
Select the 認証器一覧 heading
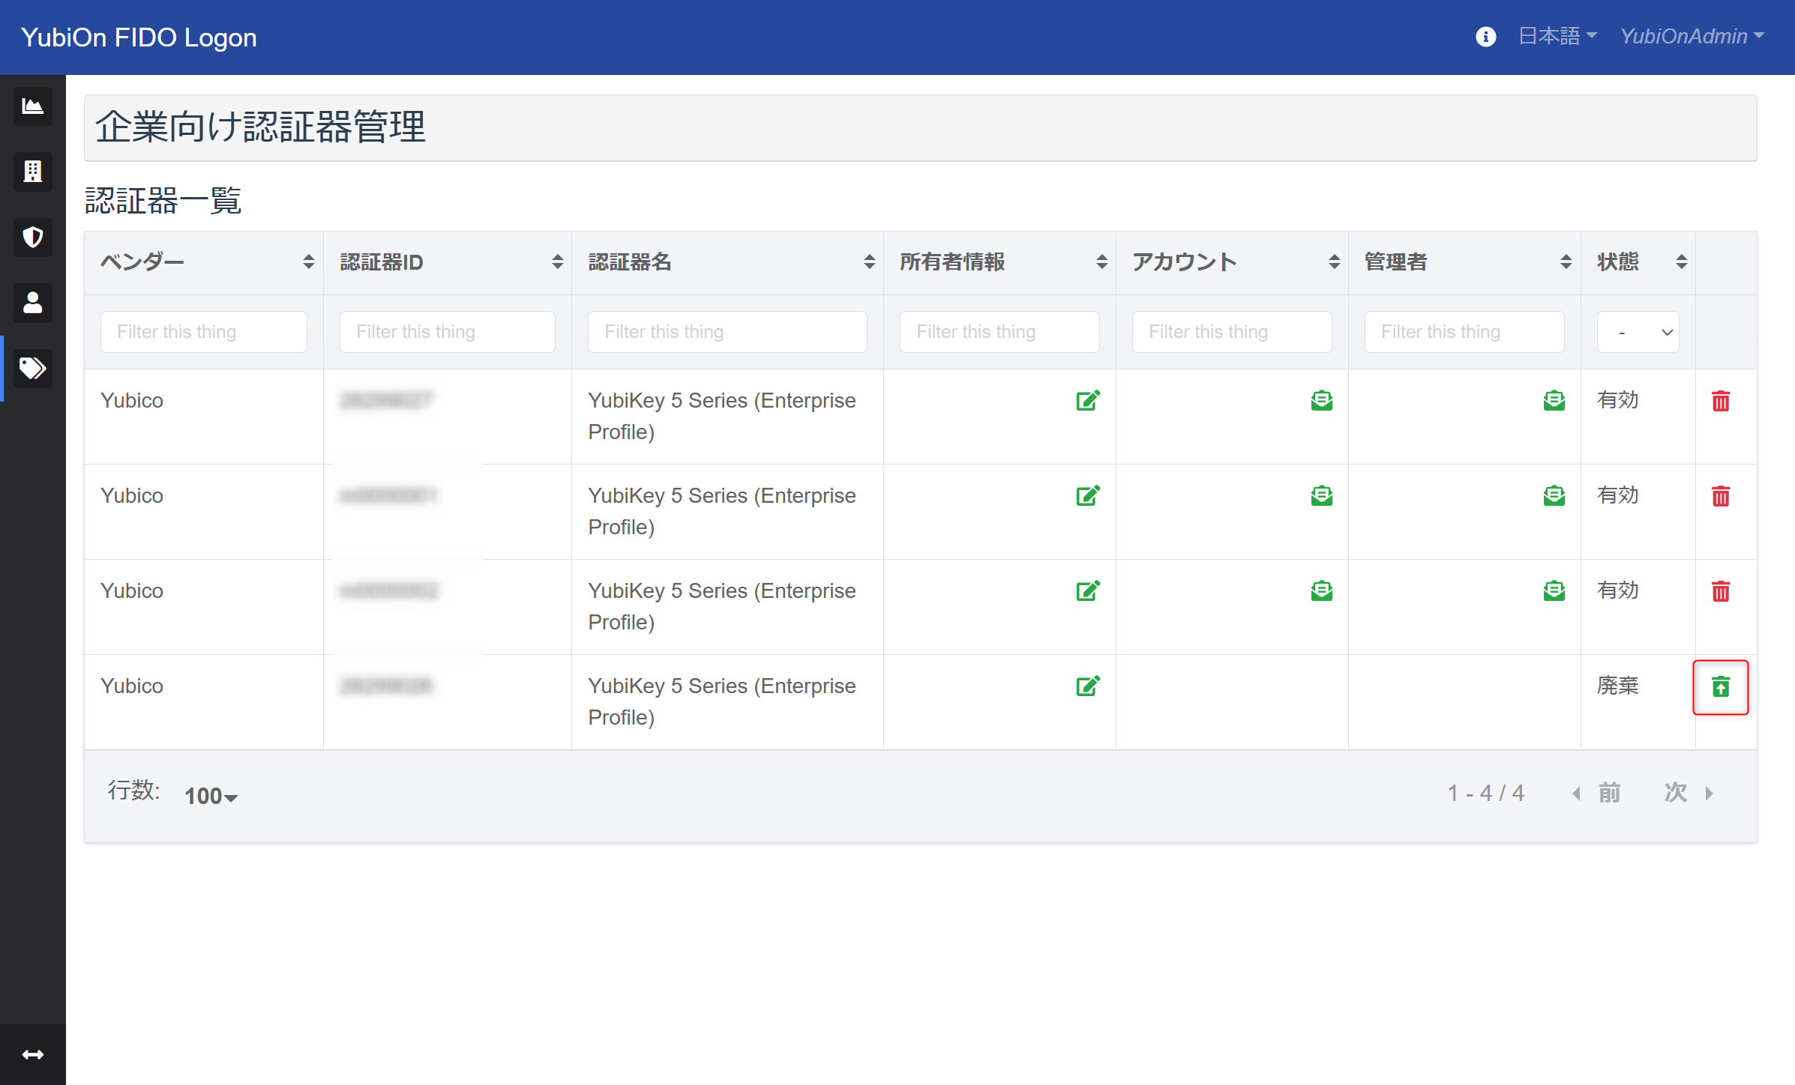(163, 201)
